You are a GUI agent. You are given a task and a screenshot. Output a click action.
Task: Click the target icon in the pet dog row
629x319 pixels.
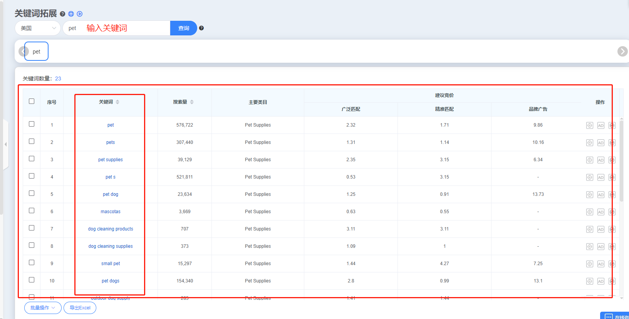coord(590,195)
